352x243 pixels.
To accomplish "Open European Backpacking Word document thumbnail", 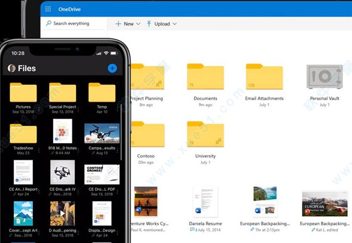I will pyautogui.click(x=265, y=202).
